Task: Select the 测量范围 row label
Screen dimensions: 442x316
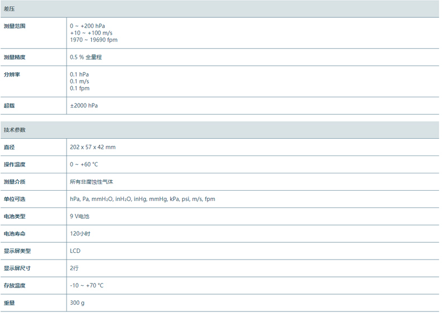Action: (15, 26)
